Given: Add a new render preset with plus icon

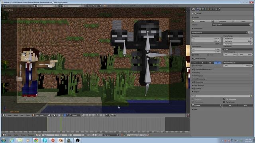Looking at the screenshot, I should pos(249,33).
